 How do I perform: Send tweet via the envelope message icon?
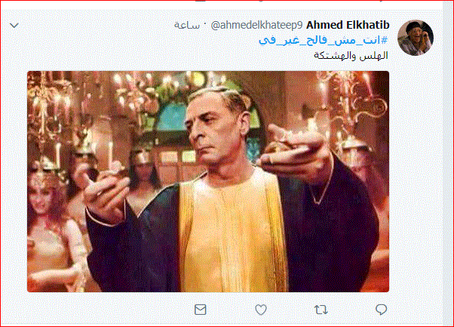click(x=201, y=310)
